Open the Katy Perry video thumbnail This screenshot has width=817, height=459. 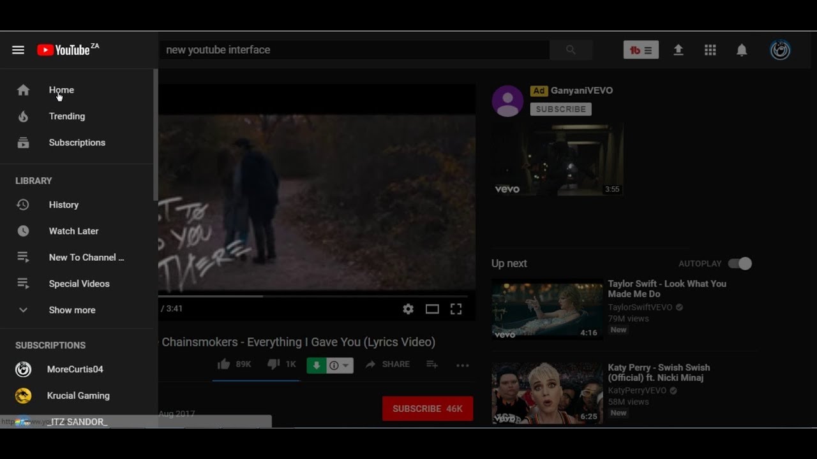pyautogui.click(x=547, y=393)
